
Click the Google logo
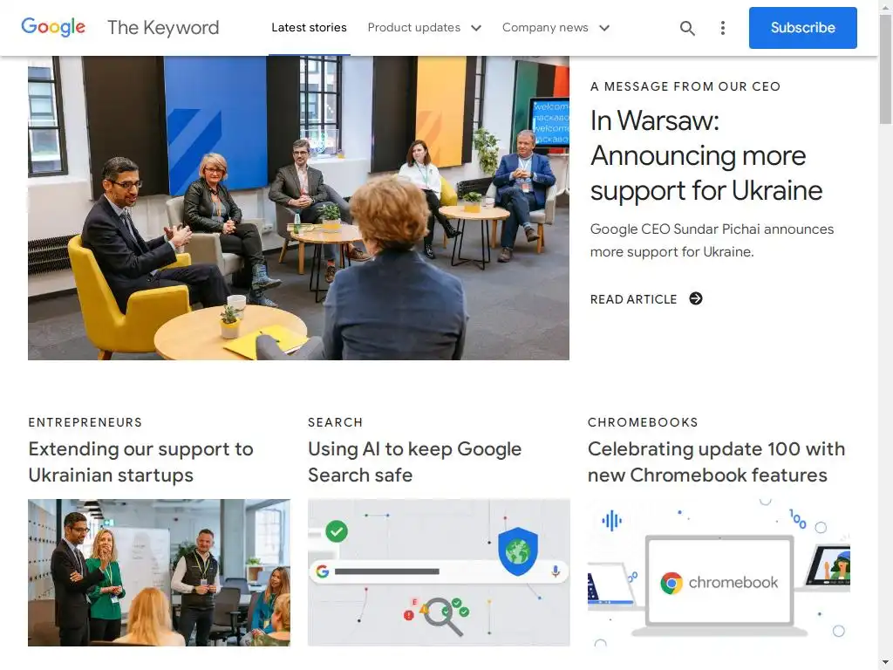tap(53, 27)
